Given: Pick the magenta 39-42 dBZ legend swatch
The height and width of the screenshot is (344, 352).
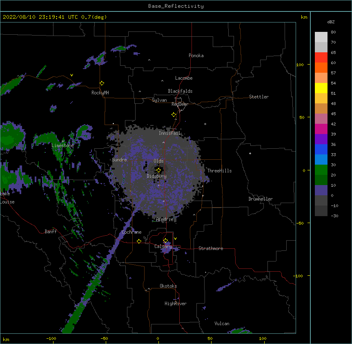Looking at the screenshot, I should click(x=321, y=129).
